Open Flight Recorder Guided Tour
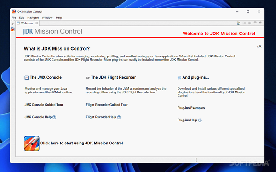 pos(107,105)
